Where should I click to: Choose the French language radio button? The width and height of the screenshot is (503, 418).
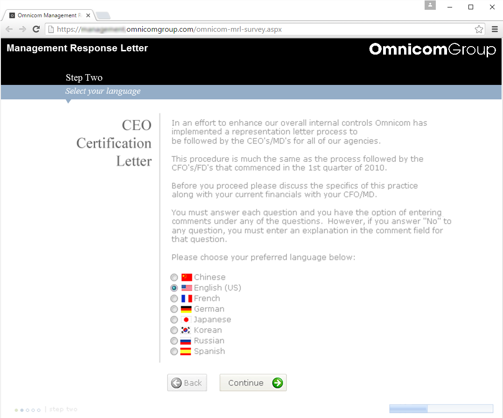coord(174,299)
